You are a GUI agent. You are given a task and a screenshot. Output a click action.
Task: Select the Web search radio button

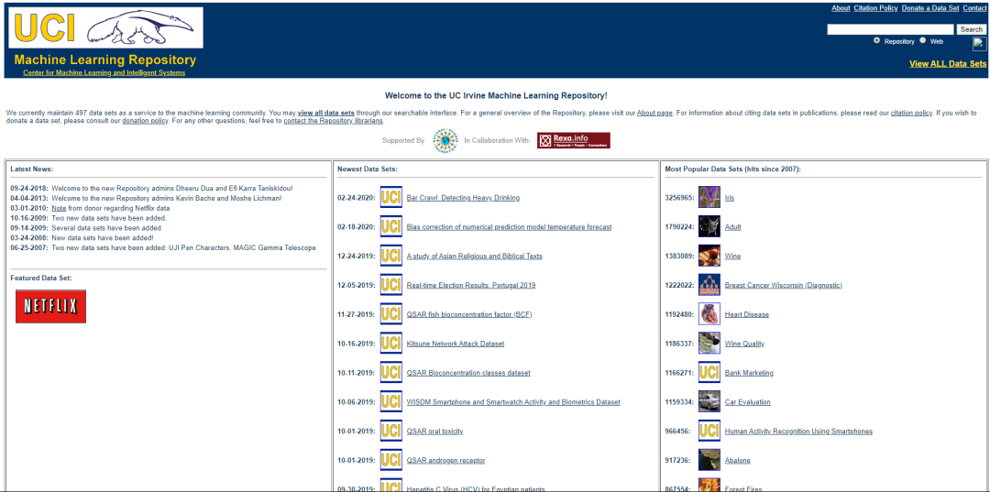point(923,40)
